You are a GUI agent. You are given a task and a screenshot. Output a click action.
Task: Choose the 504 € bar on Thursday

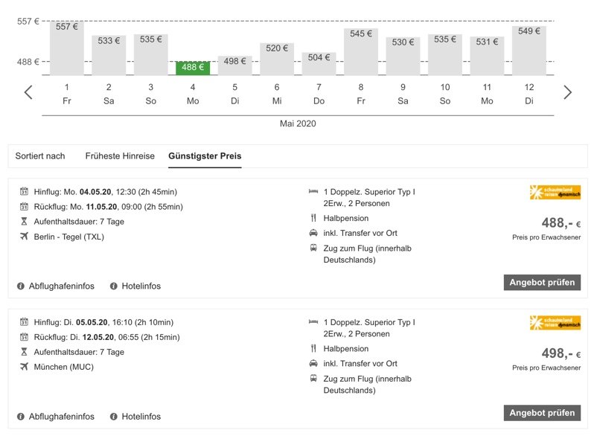coord(319,63)
